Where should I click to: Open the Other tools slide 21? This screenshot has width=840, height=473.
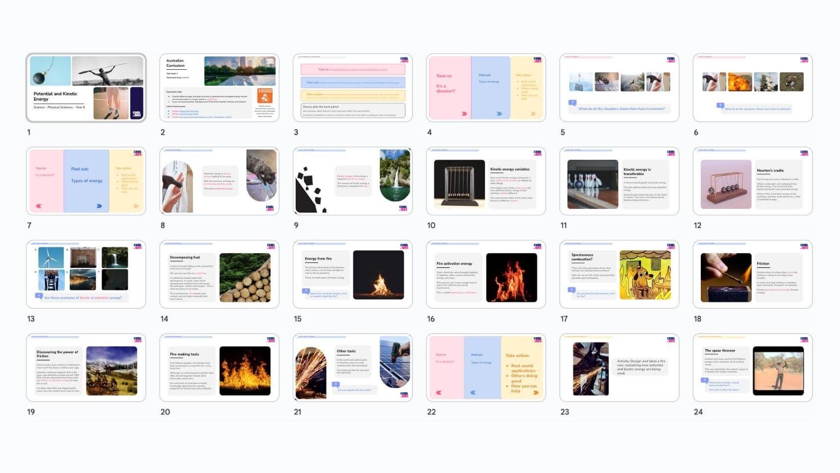pyautogui.click(x=352, y=367)
